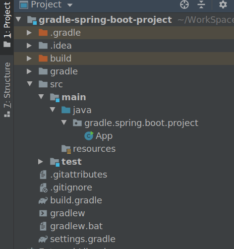Click the gradlew shell script icon
The width and height of the screenshot is (234, 249).
coord(43,213)
